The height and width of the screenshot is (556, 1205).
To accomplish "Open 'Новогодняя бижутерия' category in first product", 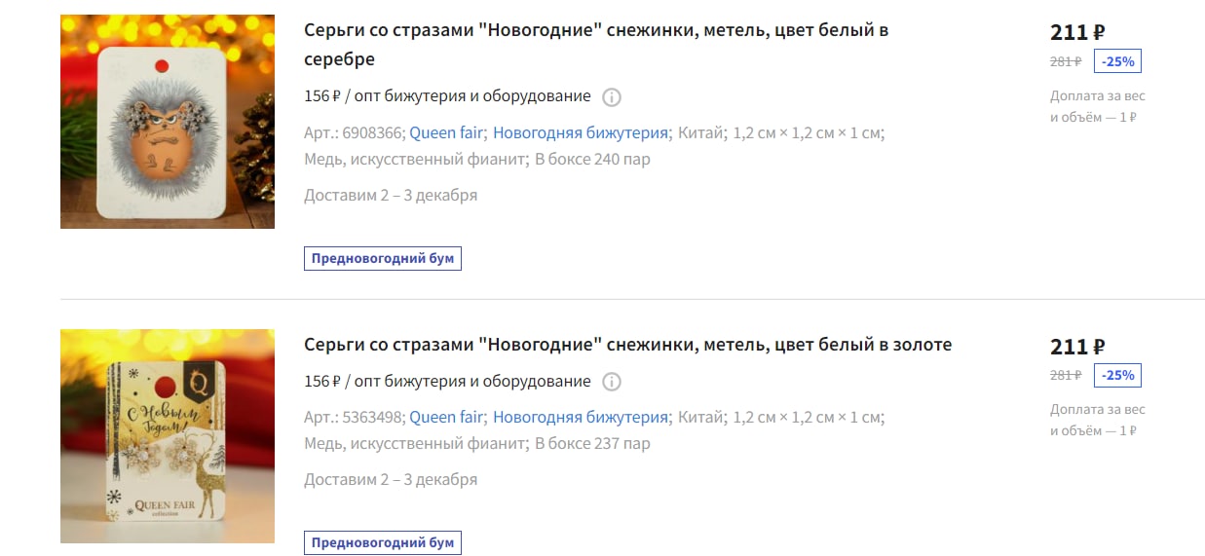I will coord(581,133).
